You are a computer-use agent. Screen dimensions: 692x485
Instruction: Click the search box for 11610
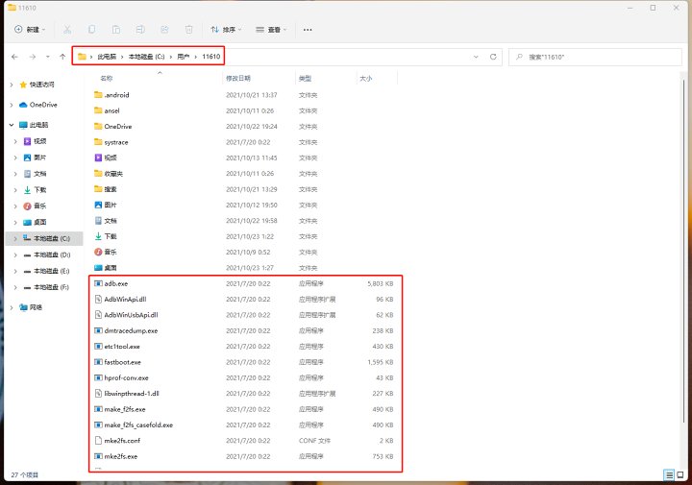pyautogui.click(x=595, y=57)
